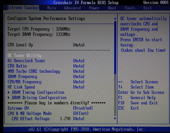
Task: Click the left-right arrows Select Screen icon
Action: click(x=120, y=82)
